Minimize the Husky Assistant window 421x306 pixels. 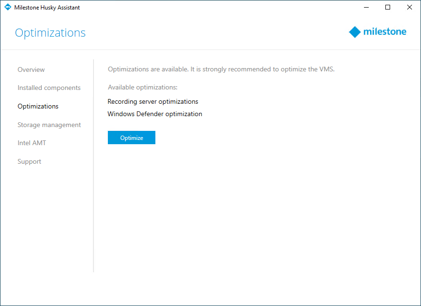(366, 7)
